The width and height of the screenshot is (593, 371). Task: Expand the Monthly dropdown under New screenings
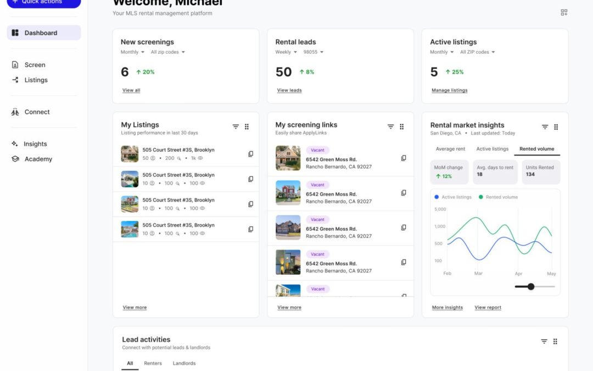[133, 52]
